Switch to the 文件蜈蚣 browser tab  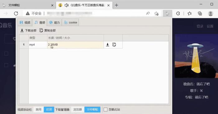tap(28, 5)
